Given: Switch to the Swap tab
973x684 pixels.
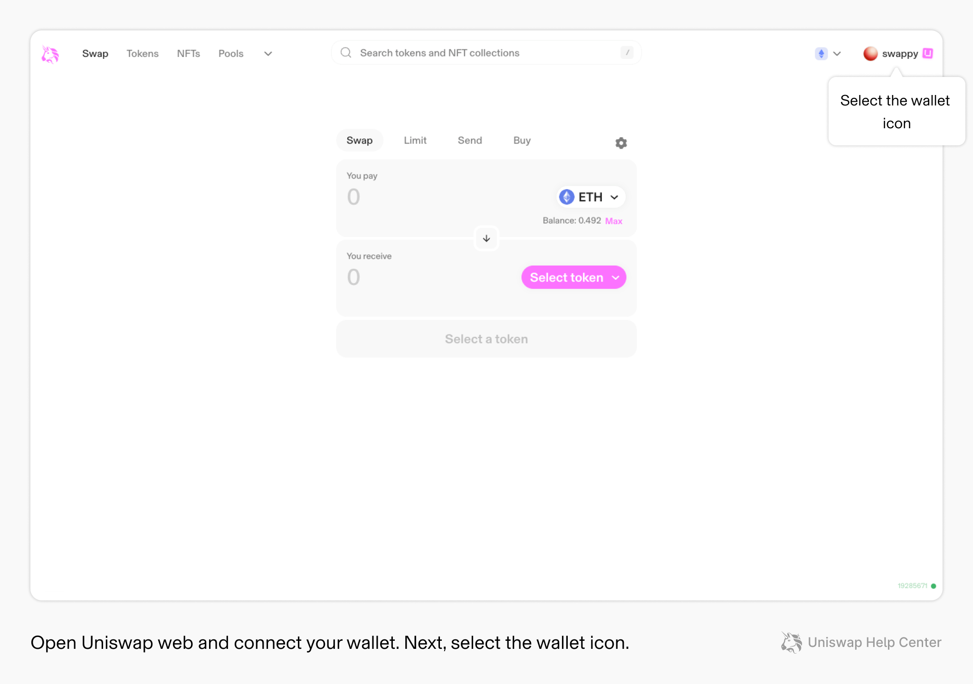Looking at the screenshot, I should tap(360, 140).
